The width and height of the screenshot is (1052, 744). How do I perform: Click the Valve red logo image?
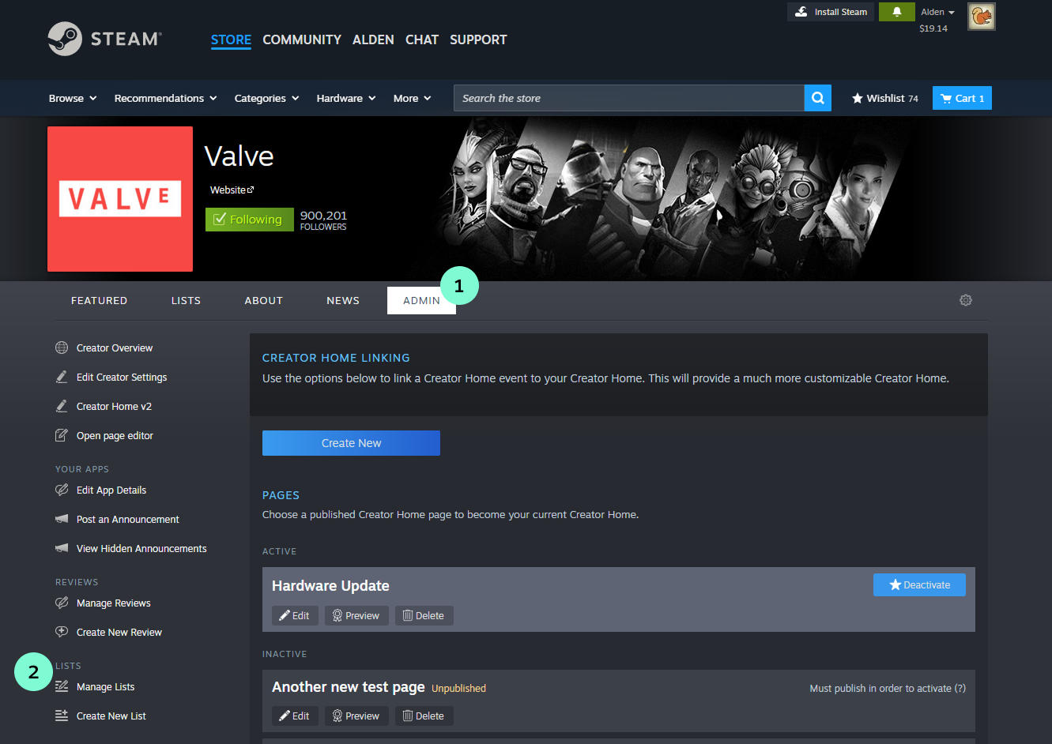(x=120, y=199)
